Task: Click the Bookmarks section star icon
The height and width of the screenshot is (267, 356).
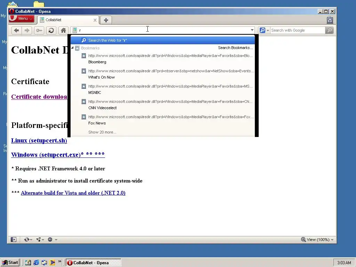Action: pos(77,48)
